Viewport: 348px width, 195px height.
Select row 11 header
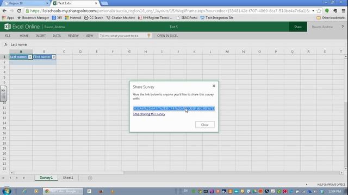4,108
